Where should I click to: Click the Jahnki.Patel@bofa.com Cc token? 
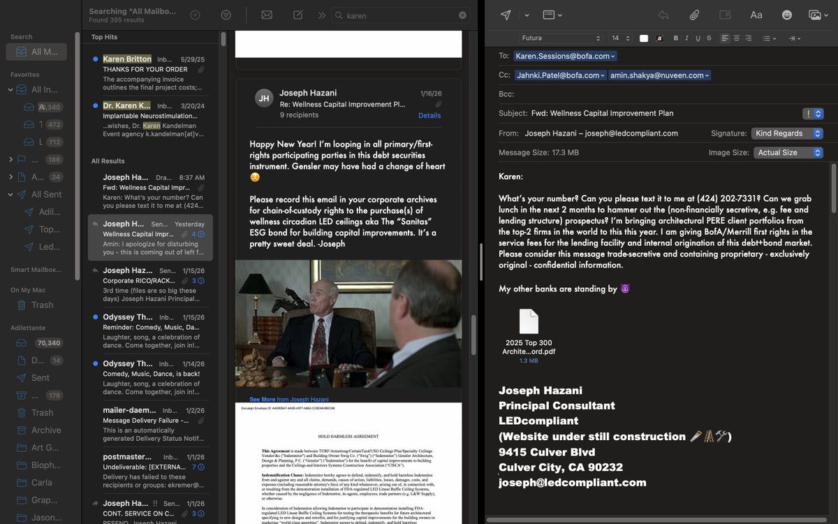click(561, 75)
